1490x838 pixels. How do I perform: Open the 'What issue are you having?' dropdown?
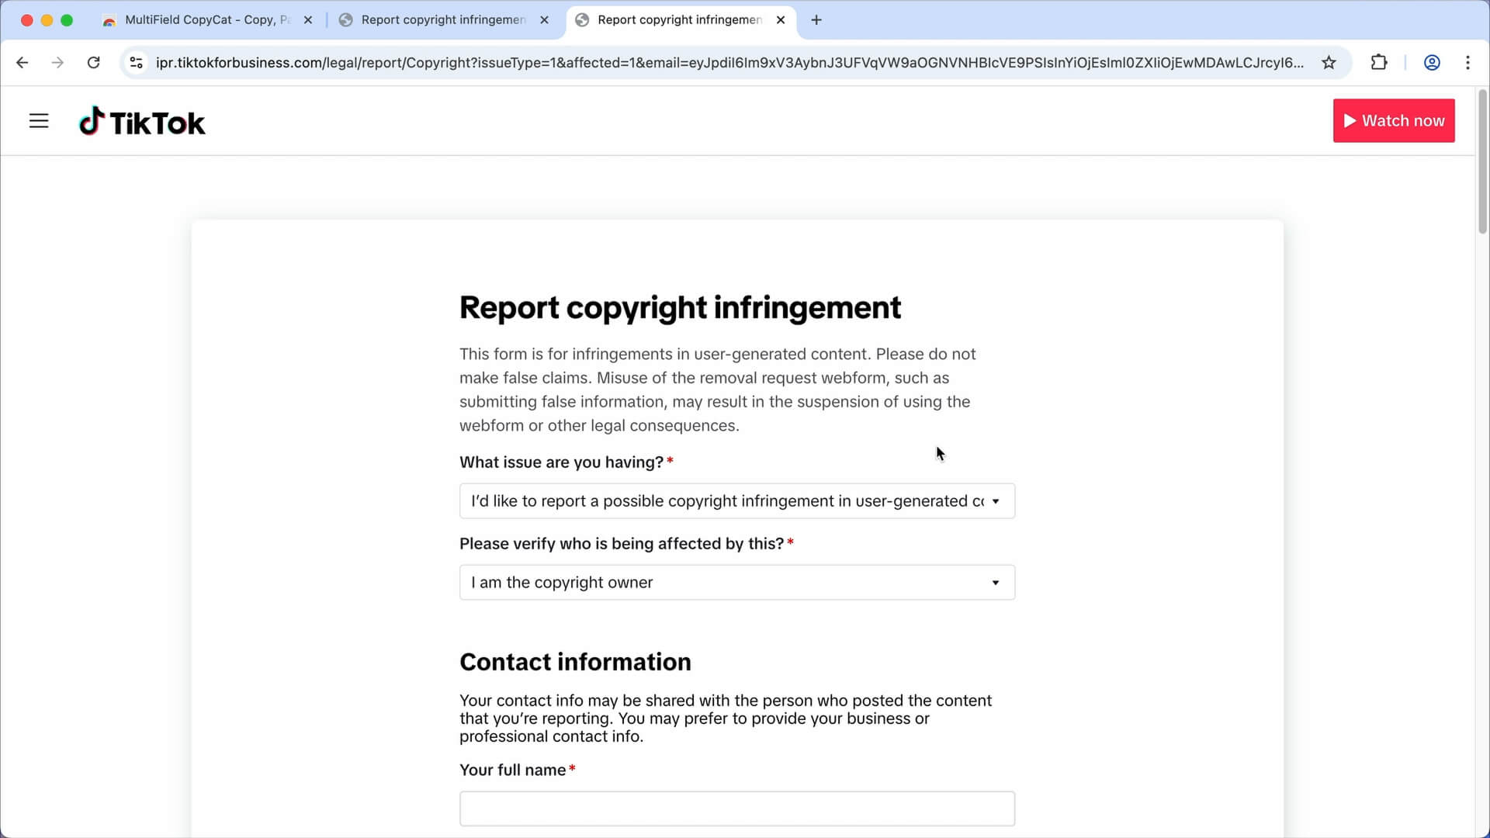pos(736,500)
